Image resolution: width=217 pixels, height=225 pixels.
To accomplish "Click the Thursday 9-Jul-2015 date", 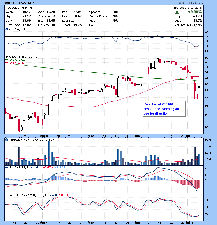I will click(x=187, y=8).
